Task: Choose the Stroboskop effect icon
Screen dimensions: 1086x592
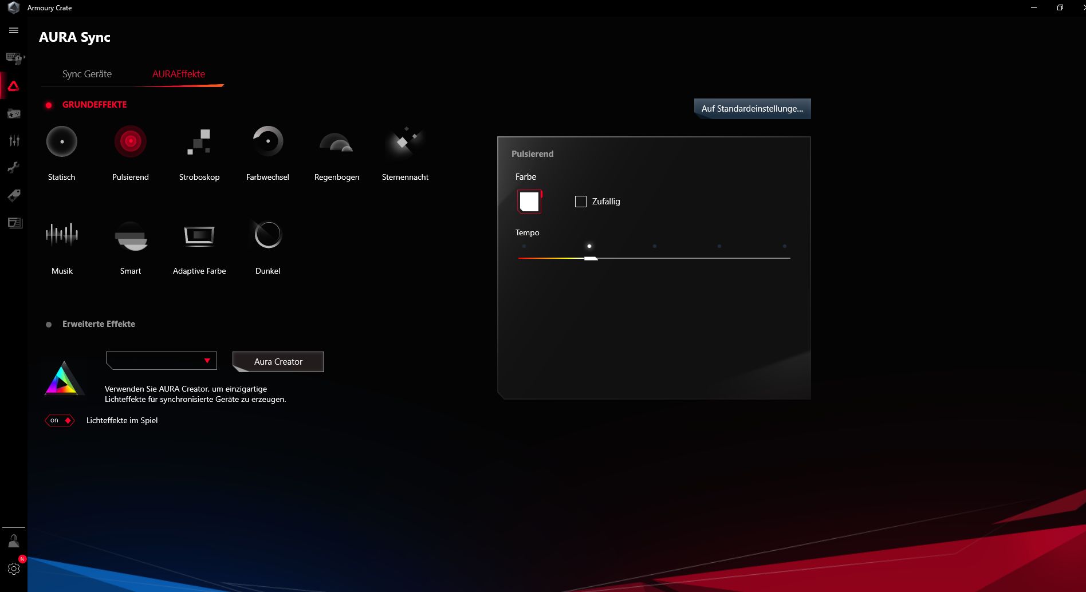Action: pos(199,141)
